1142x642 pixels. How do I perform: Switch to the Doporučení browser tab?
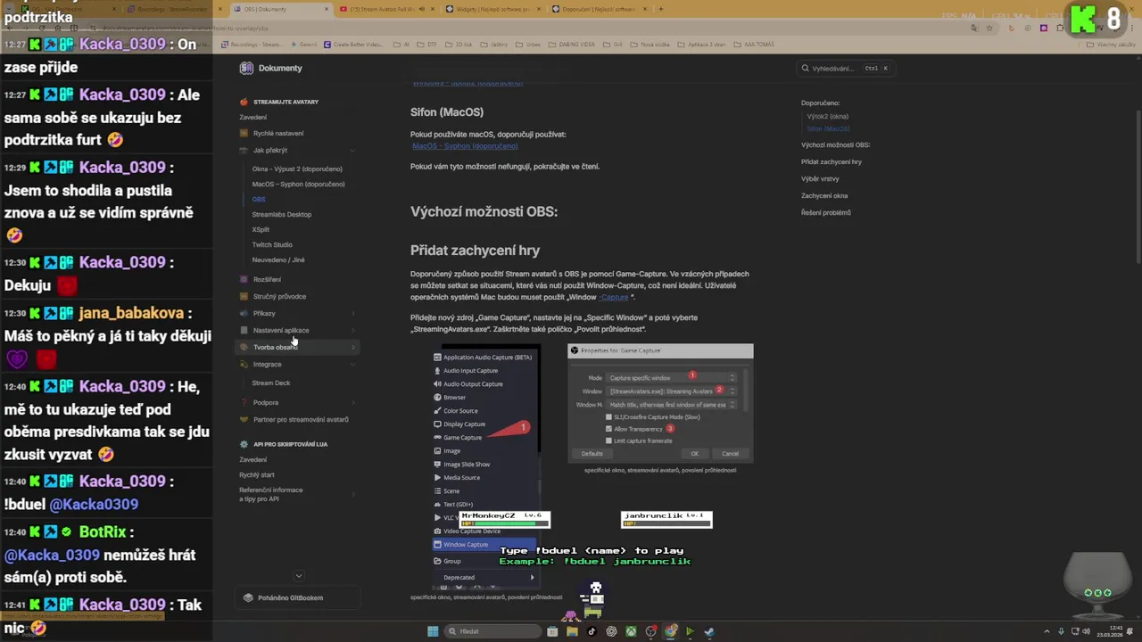599,9
